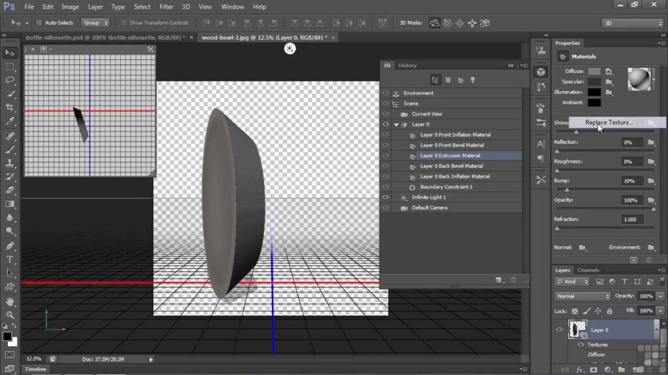668x375 pixels.
Task: Select the Eyedropper tool
Action: [10, 121]
